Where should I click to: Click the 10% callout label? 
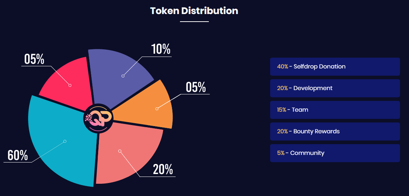[x=161, y=49]
